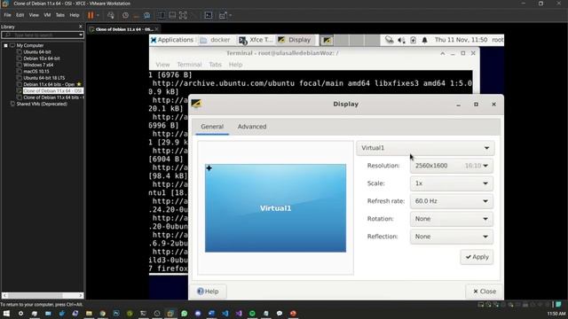Open the stretch guest dropdown arrow
Screen dimensions: 568x319
click(x=231, y=15)
